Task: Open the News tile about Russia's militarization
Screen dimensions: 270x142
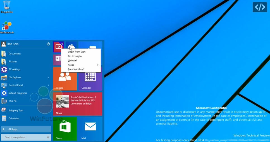Action: (78, 104)
